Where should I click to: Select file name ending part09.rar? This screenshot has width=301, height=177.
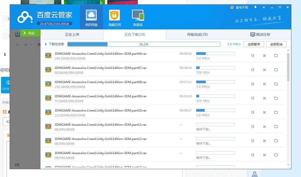pyautogui.click(x=101, y=96)
